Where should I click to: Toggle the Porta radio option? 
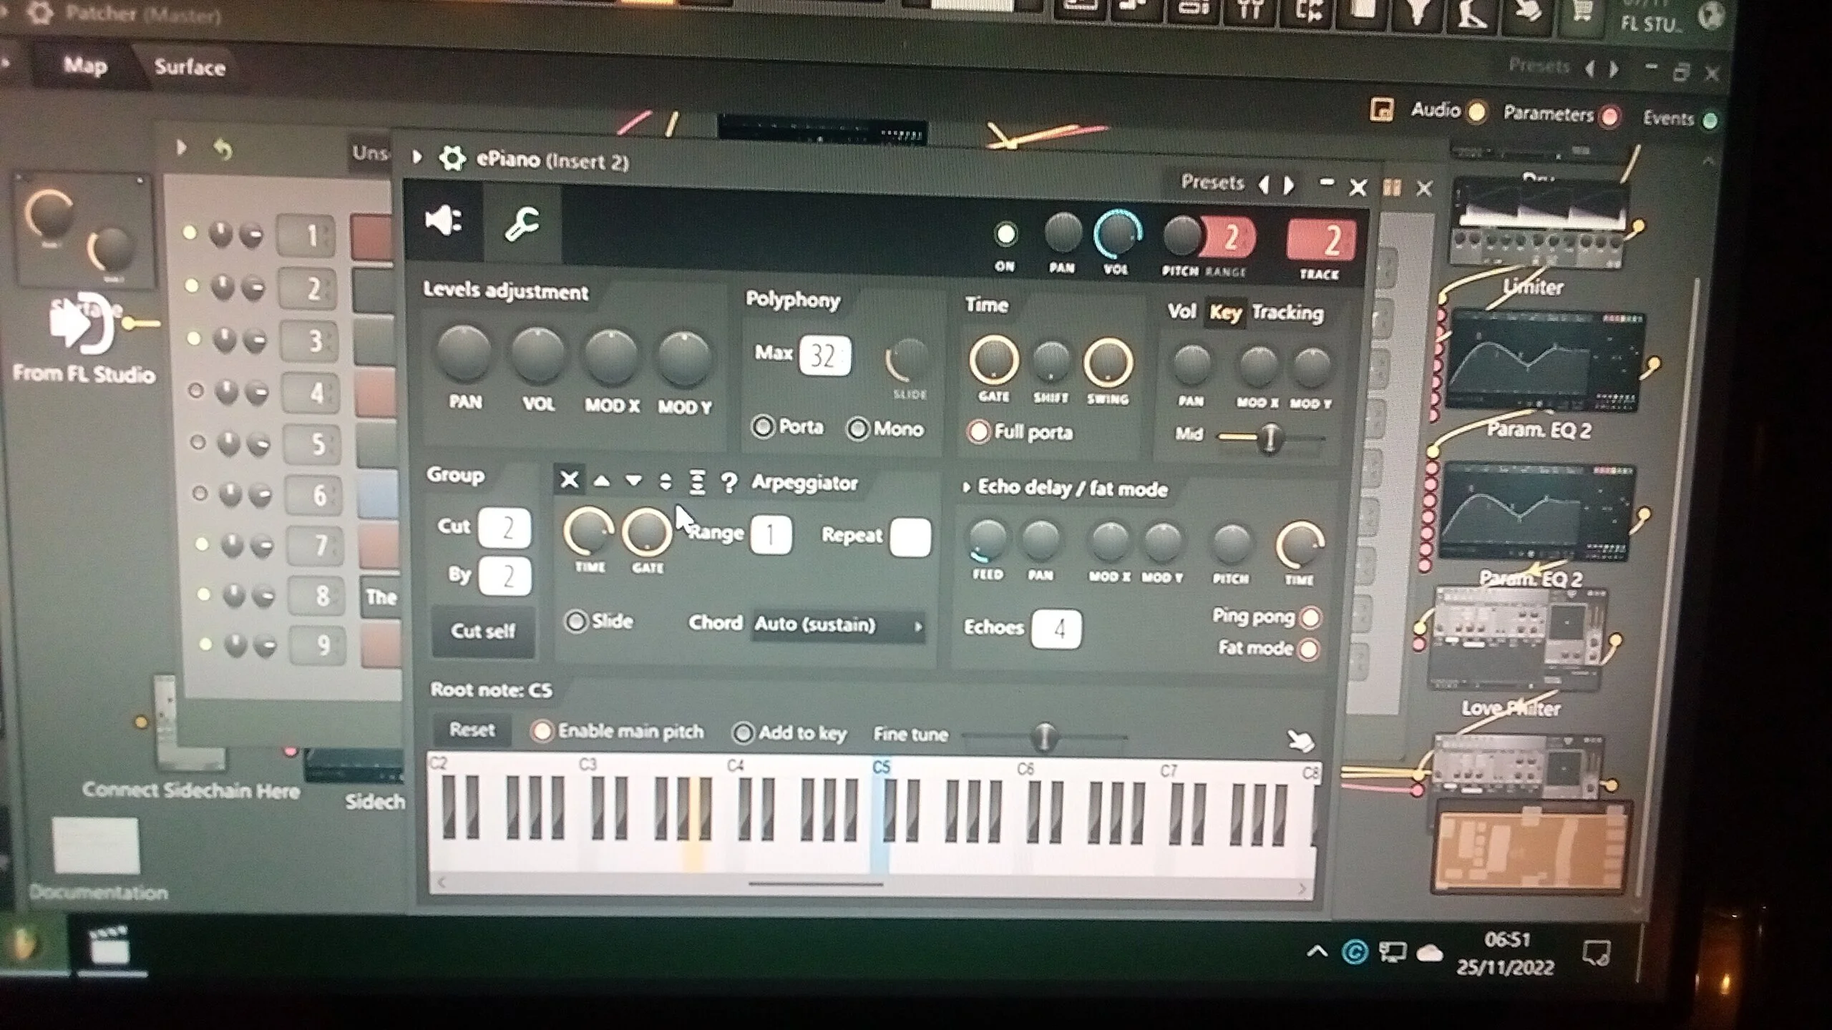pyautogui.click(x=763, y=427)
